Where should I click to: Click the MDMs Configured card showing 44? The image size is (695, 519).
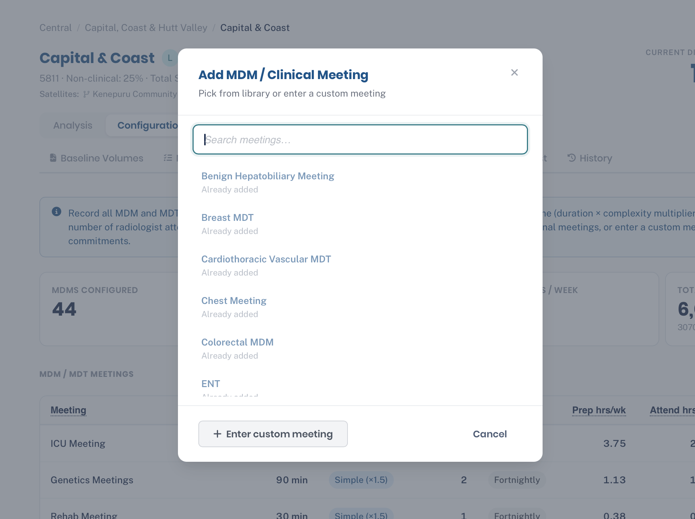pyautogui.click(x=109, y=309)
